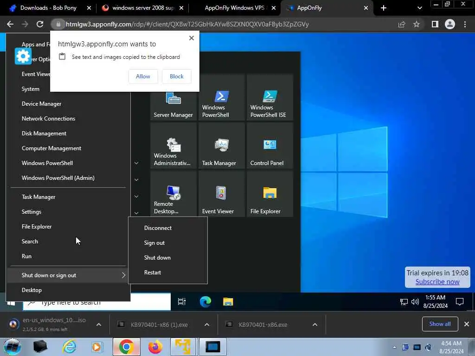Select Windows PowerShell entry in context menu
The width and height of the screenshot is (475, 356).
coord(68,163)
